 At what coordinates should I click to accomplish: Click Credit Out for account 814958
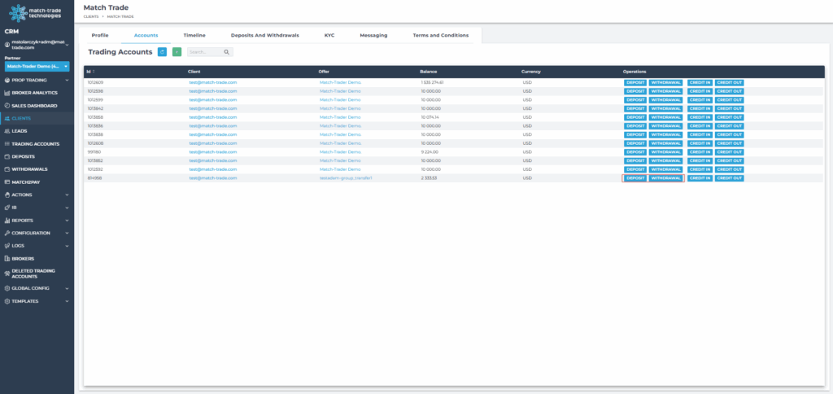coord(729,177)
